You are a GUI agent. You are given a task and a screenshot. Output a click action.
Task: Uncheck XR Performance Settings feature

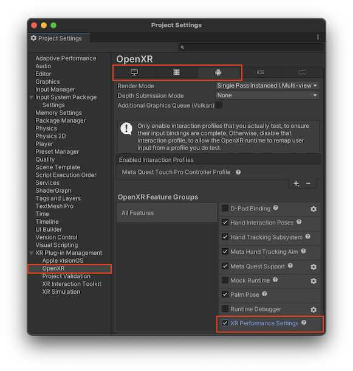pyautogui.click(x=225, y=323)
